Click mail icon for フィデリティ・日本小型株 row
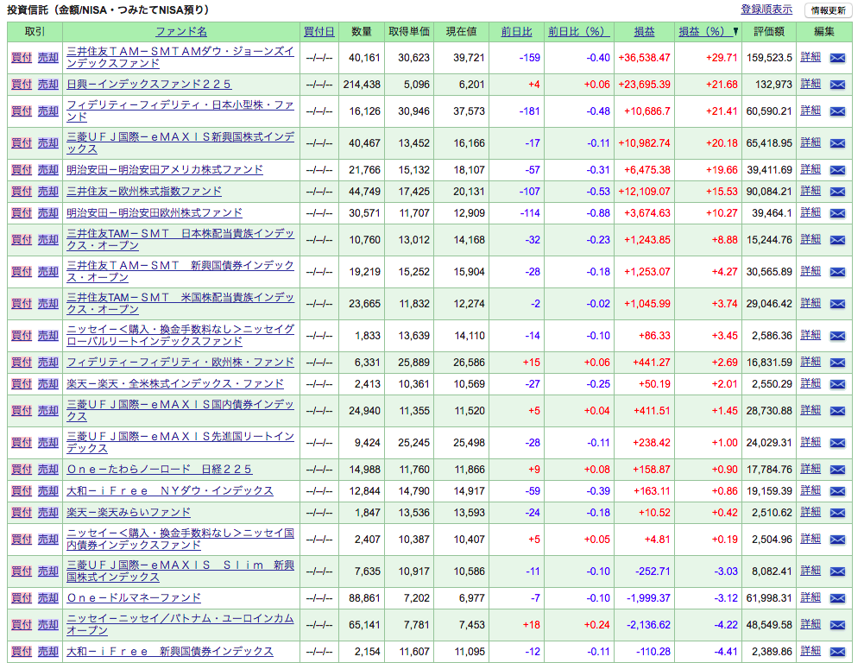864x663 pixels. tap(837, 111)
